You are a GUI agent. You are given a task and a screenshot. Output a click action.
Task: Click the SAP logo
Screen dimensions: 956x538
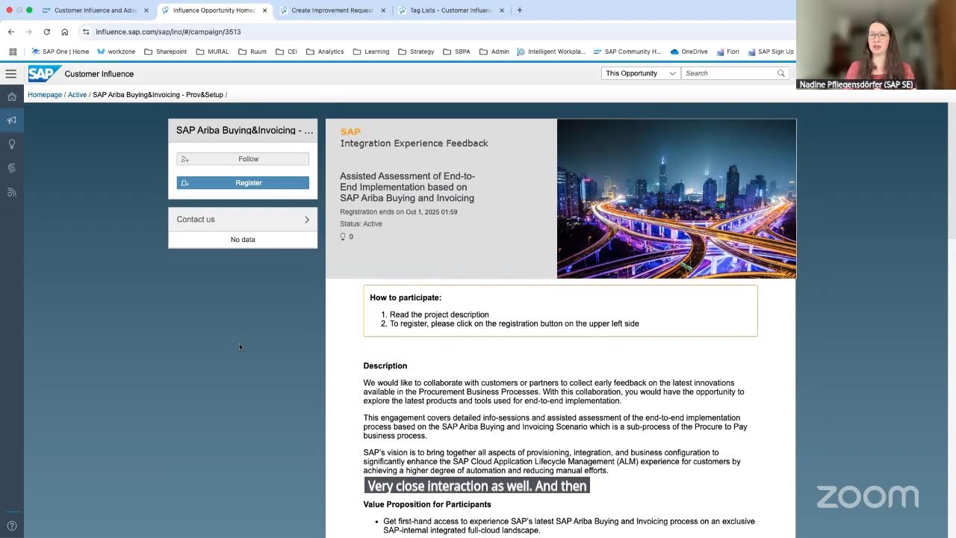point(44,73)
